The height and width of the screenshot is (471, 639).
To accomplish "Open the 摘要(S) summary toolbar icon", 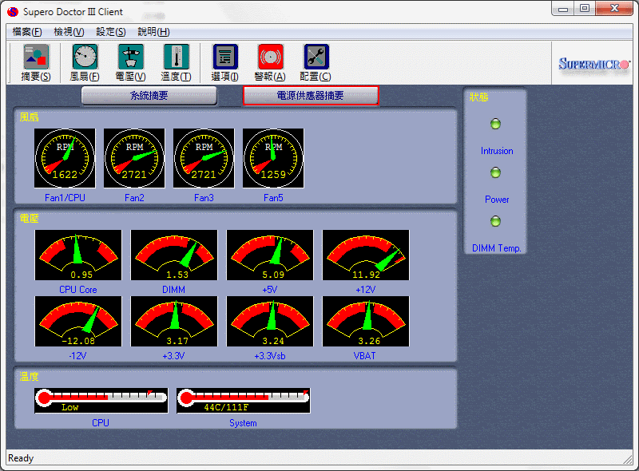I will pos(35,57).
